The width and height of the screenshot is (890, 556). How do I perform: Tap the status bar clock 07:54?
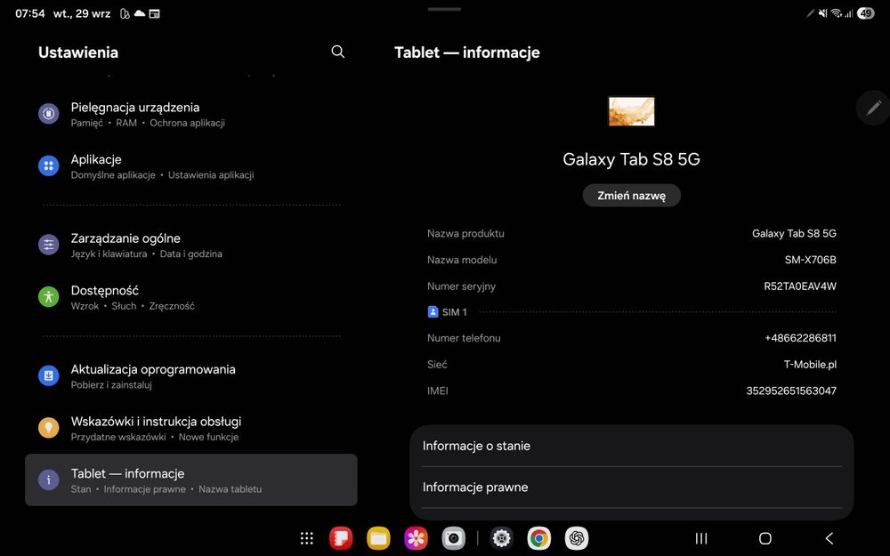pos(30,13)
